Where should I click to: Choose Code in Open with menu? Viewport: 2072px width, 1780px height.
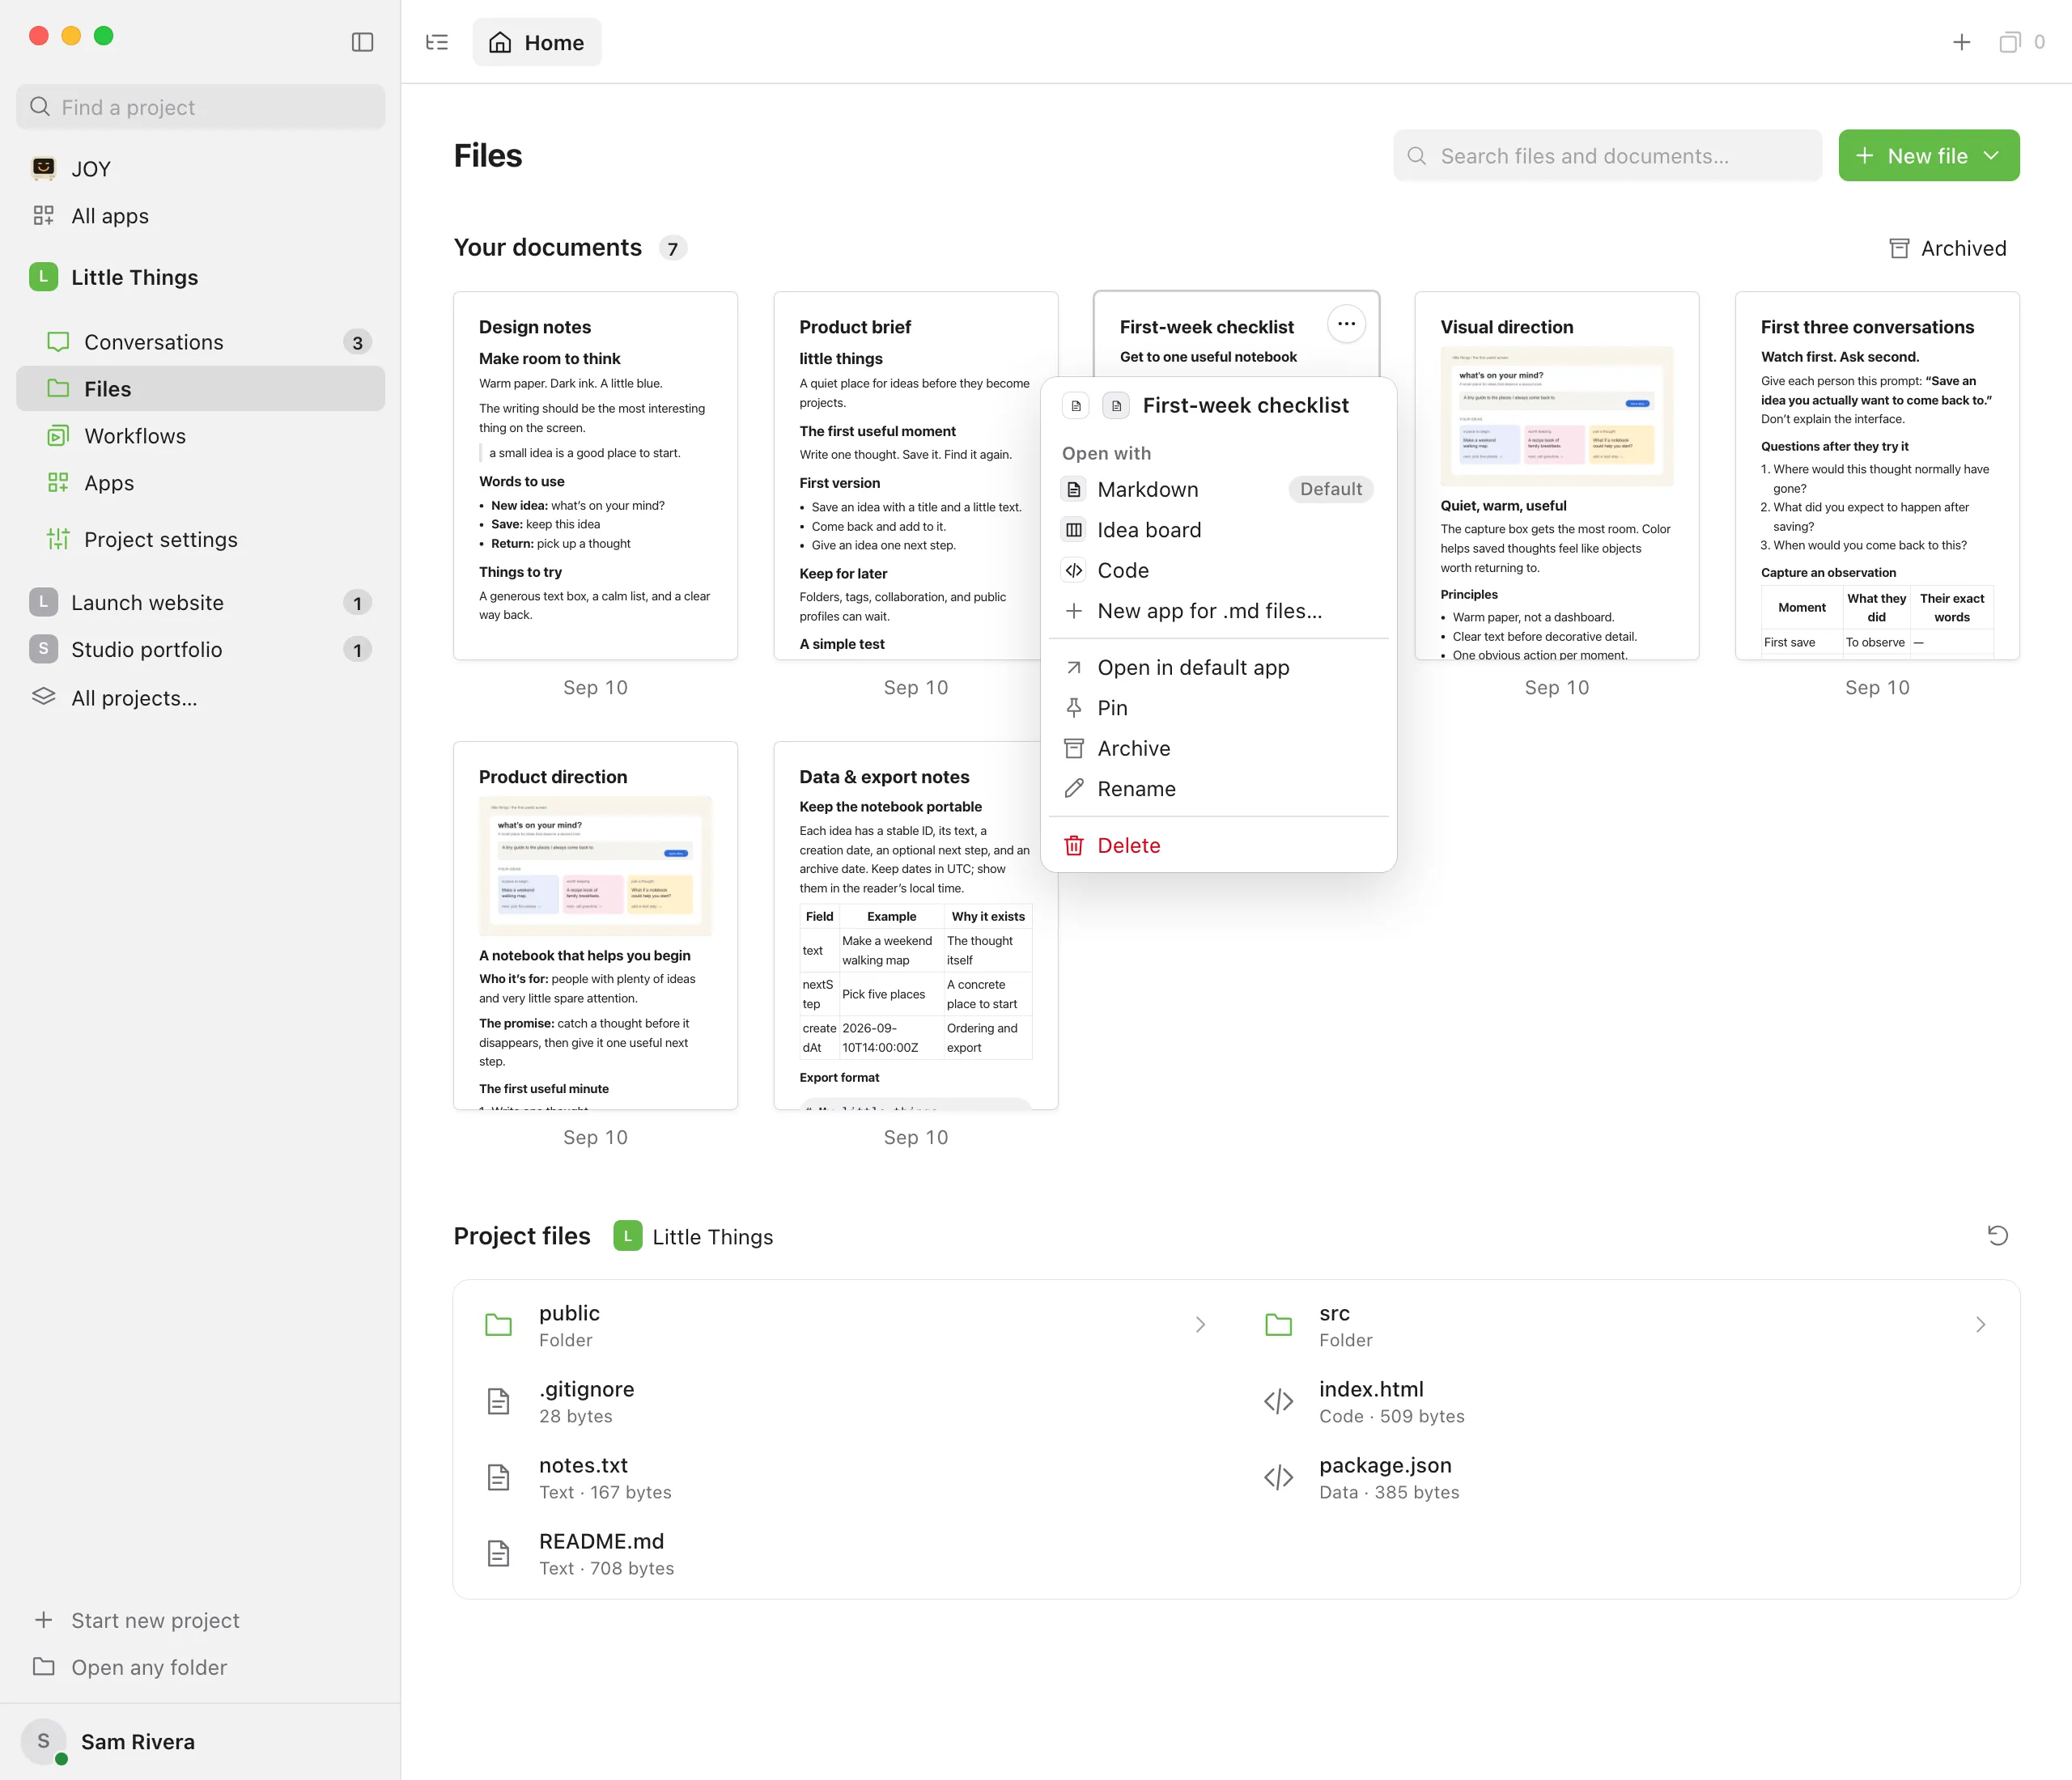1218,570
